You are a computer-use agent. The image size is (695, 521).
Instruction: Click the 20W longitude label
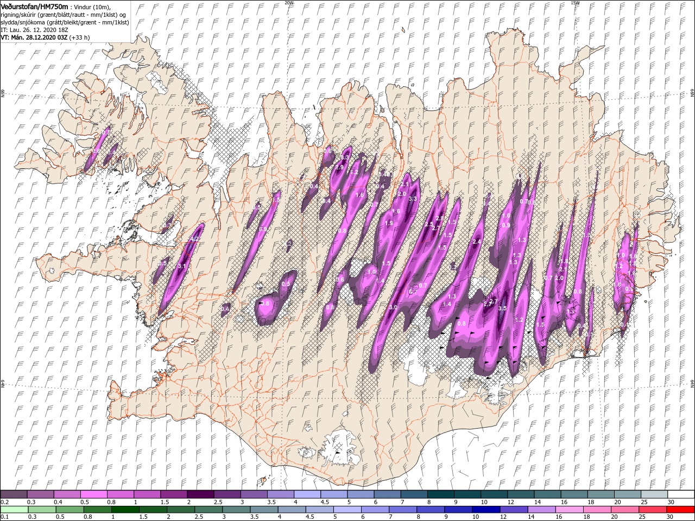tap(289, 3)
